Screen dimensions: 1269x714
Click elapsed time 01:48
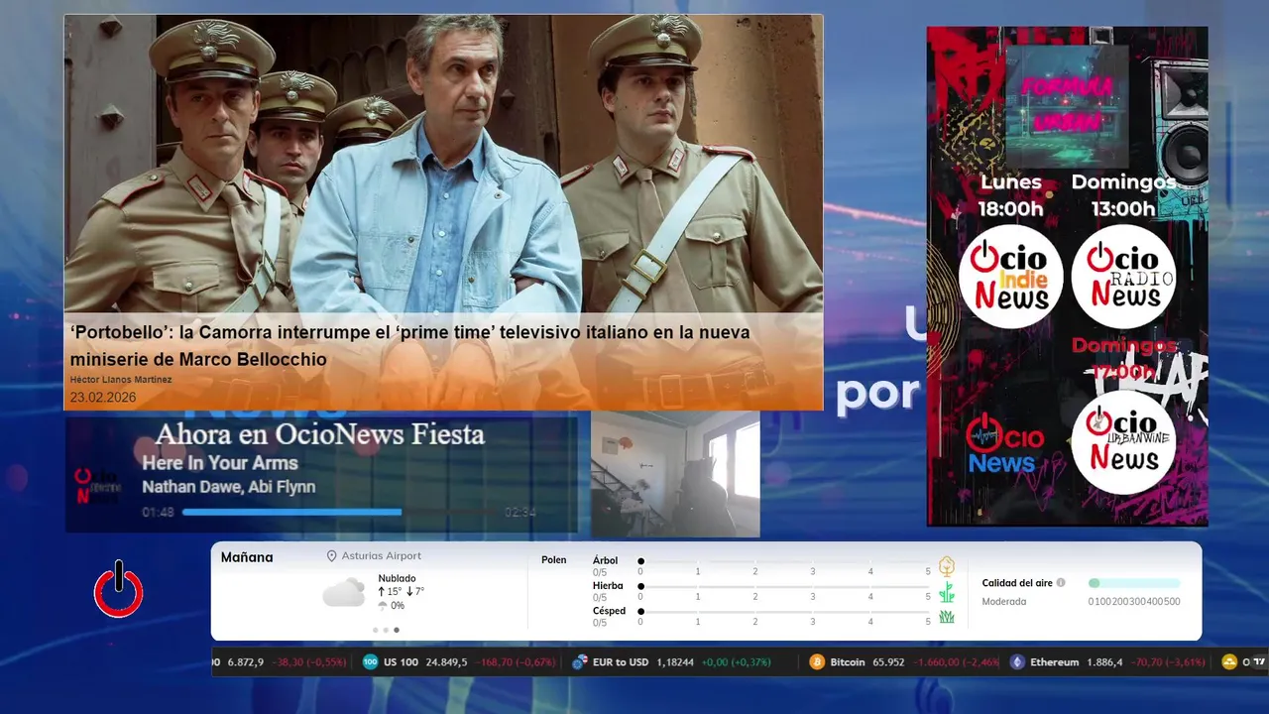point(159,513)
